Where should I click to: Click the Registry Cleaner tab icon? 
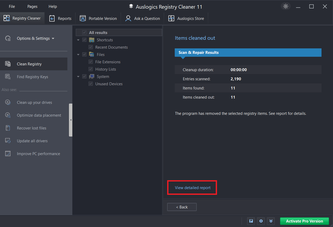[7, 18]
